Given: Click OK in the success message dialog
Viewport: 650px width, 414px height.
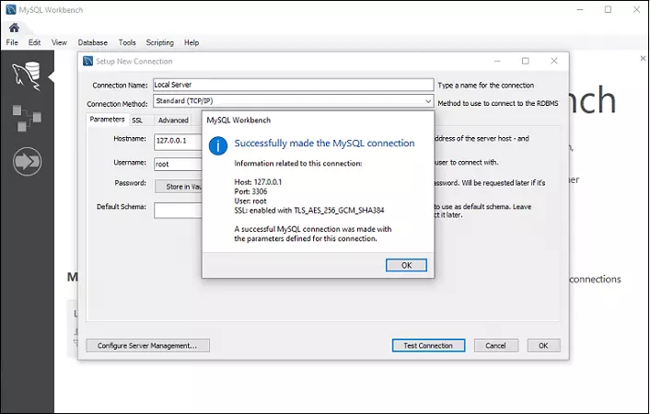Looking at the screenshot, I should coord(406,265).
